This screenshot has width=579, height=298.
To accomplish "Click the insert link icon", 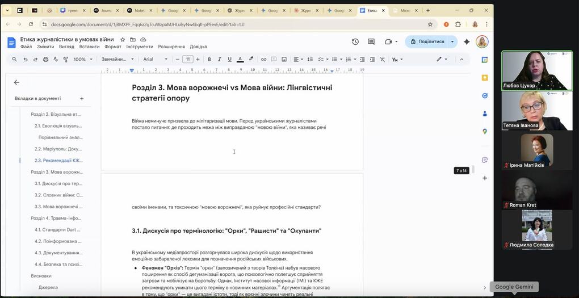I will pyautogui.click(x=263, y=59).
